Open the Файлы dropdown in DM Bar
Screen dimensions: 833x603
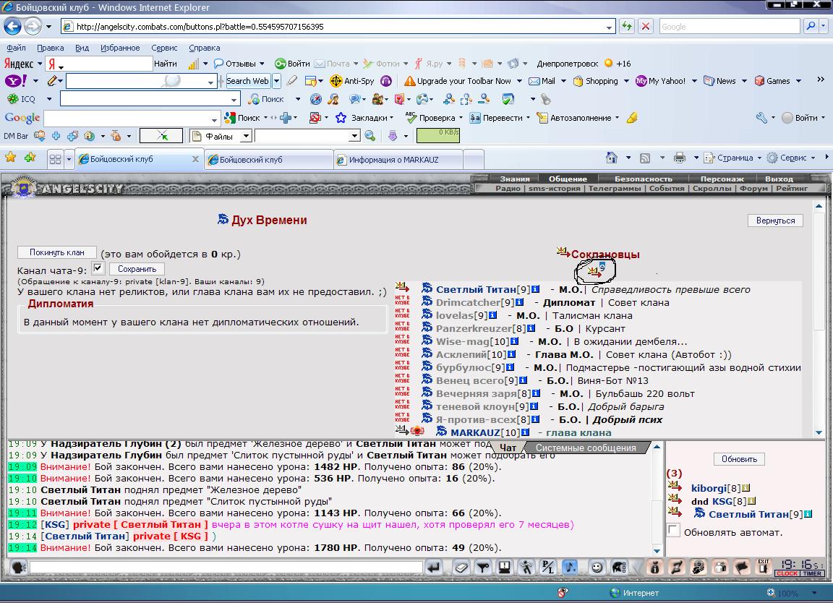(246, 137)
